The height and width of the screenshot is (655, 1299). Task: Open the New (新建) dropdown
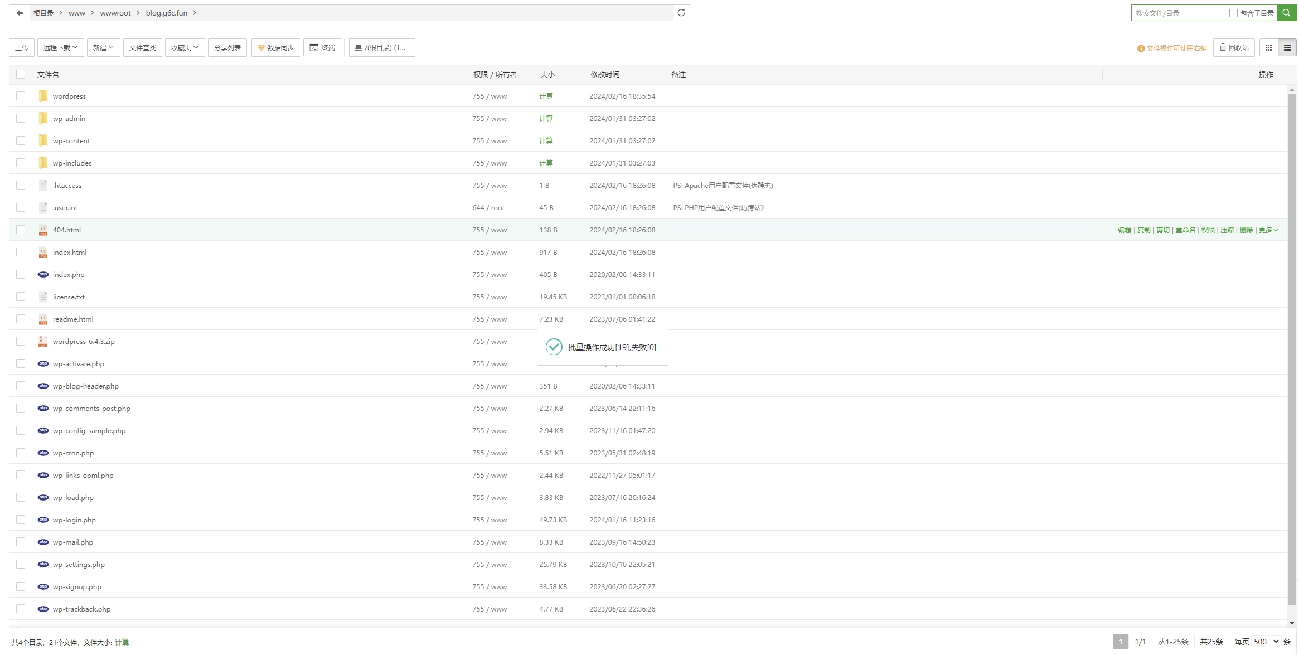[103, 48]
